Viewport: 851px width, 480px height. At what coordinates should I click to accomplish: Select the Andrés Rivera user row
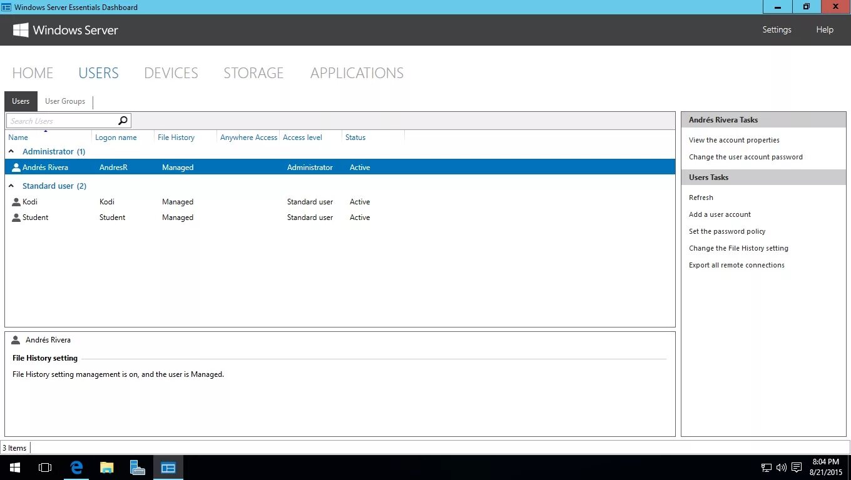[340, 167]
